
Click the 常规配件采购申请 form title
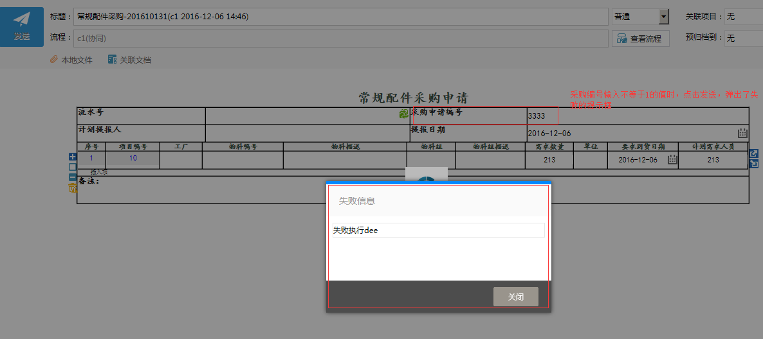point(412,98)
